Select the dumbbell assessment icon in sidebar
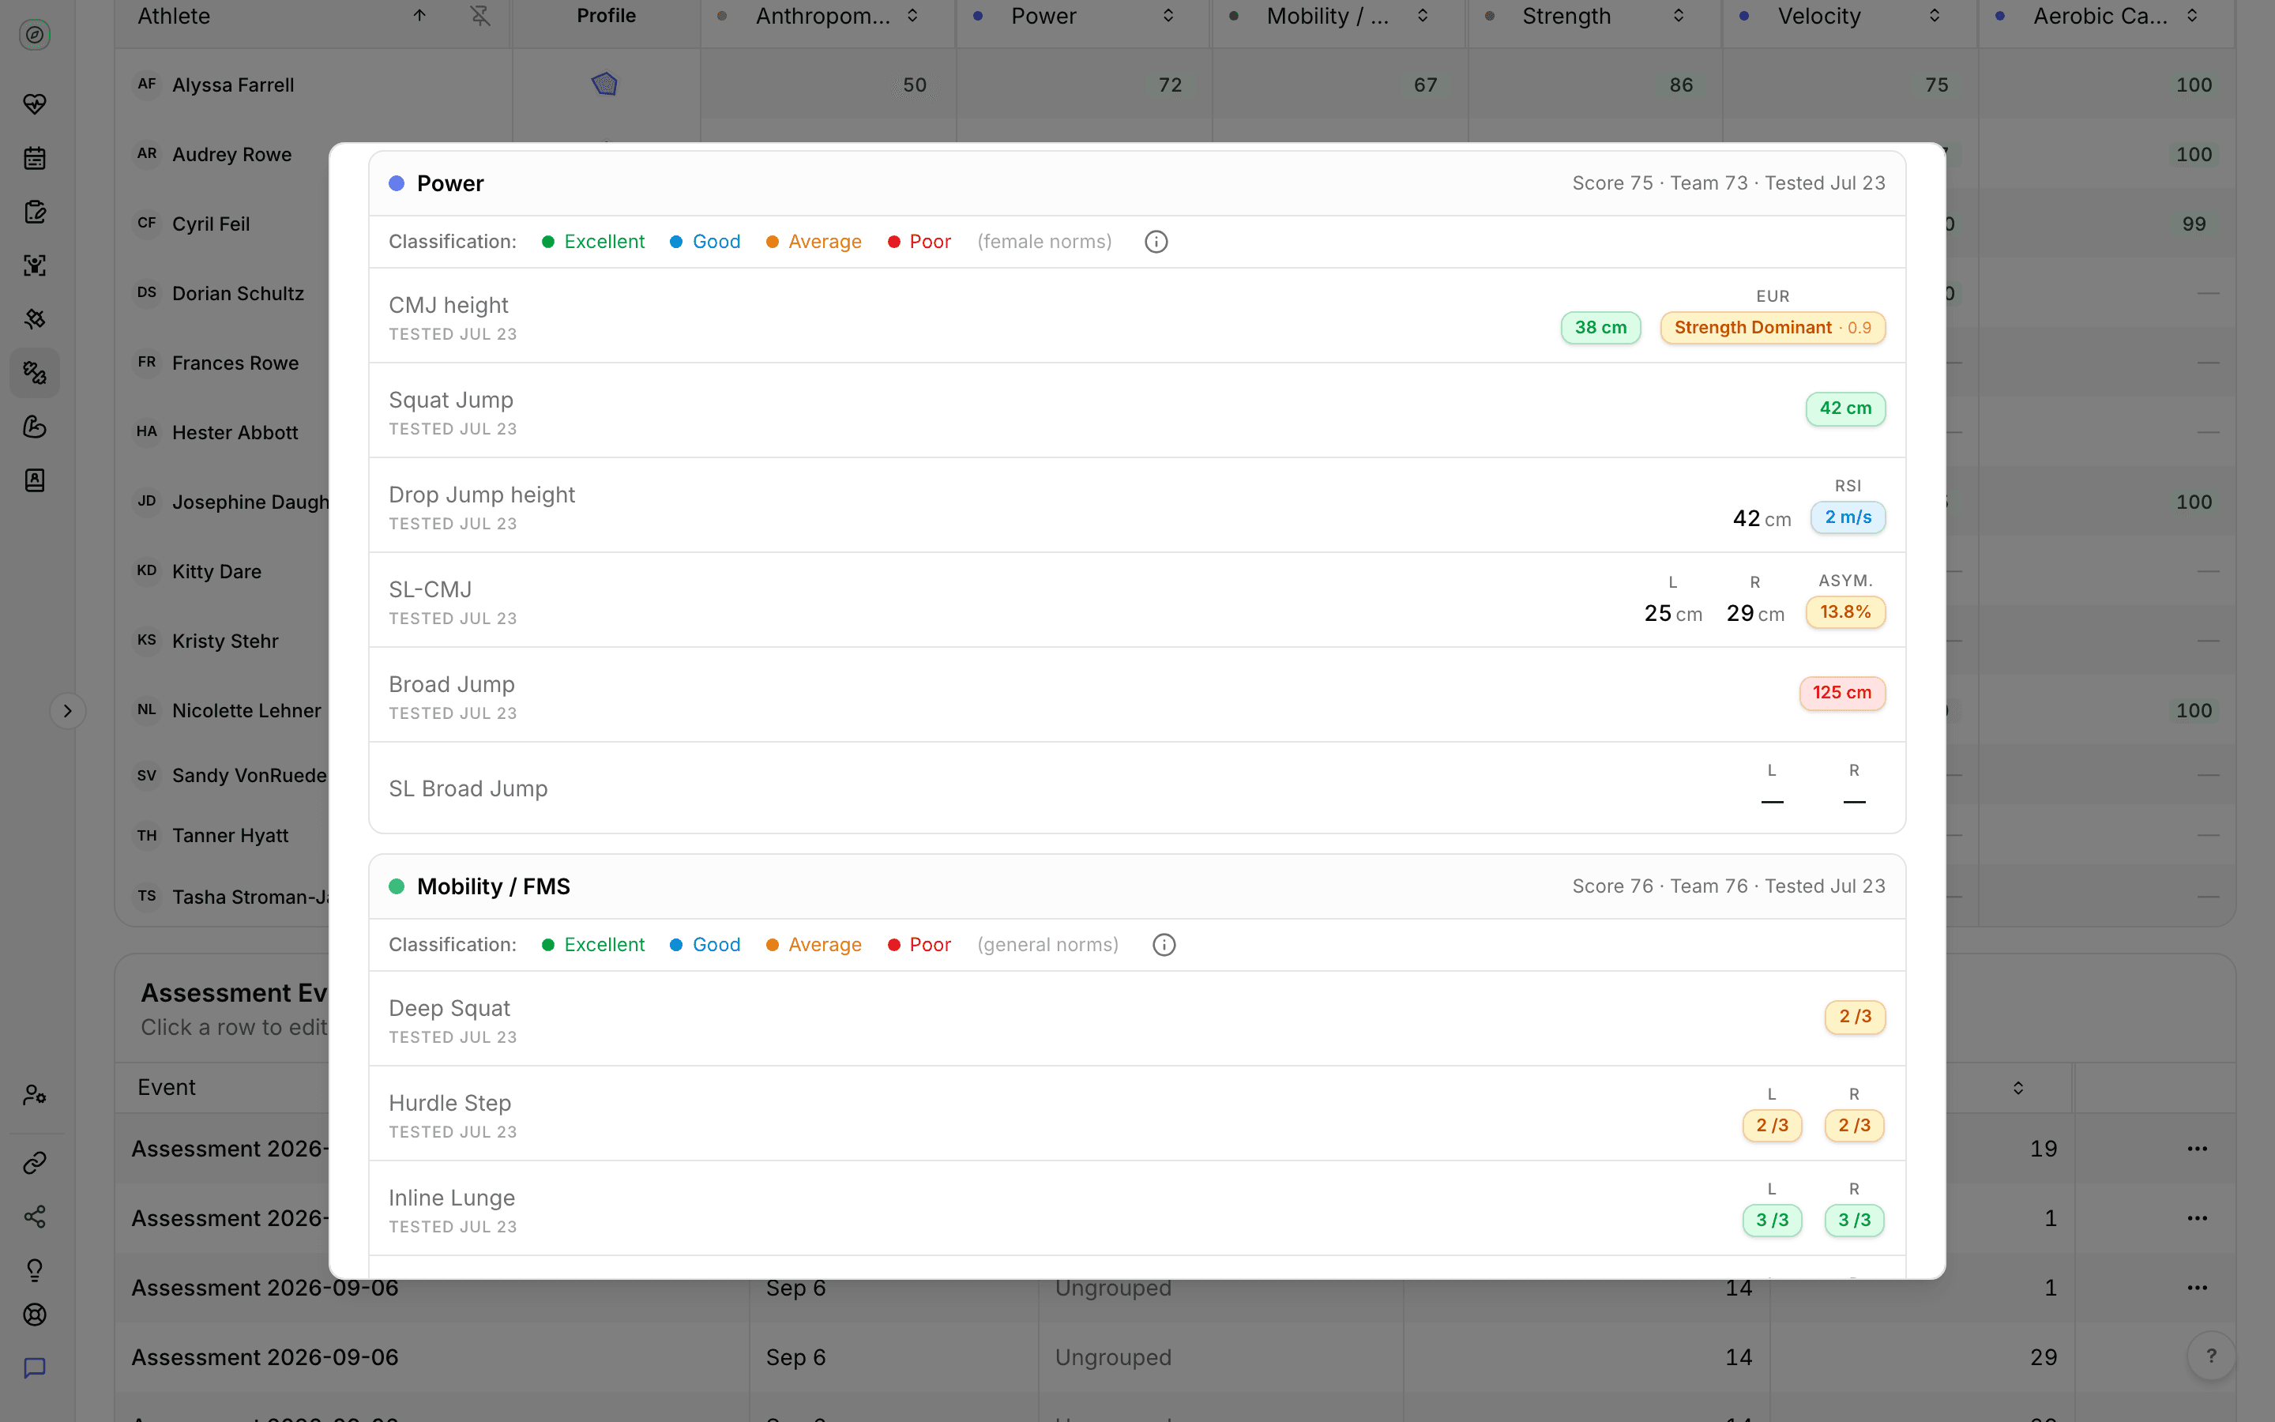Image resolution: width=2275 pixels, height=1422 pixels. tap(35, 372)
